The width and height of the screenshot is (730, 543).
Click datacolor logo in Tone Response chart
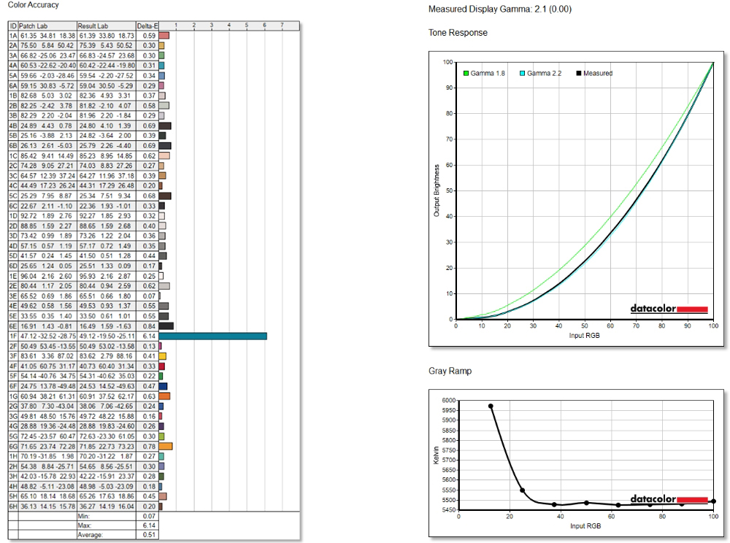pyautogui.click(x=669, y=309)
